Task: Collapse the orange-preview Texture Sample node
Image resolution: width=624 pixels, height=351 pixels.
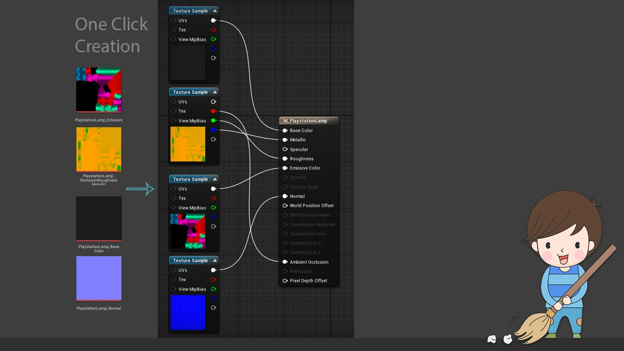Action: pos(214,92)
